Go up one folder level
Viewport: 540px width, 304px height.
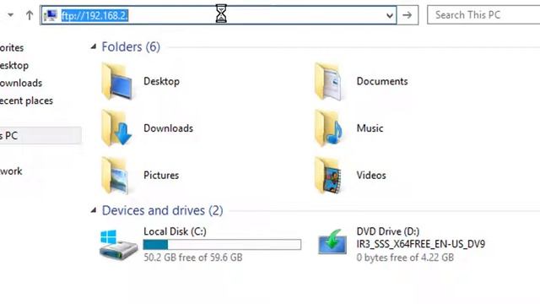30,15
